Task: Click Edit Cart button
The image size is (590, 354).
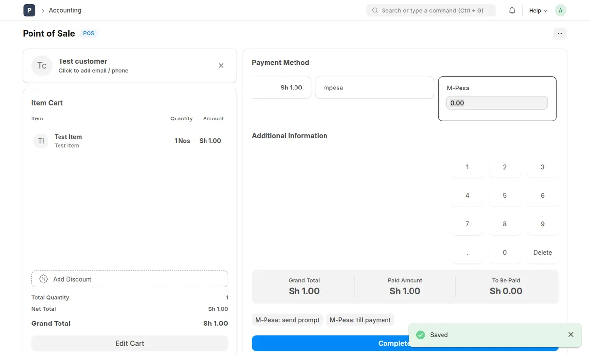Action: click(x=130, y=343)
